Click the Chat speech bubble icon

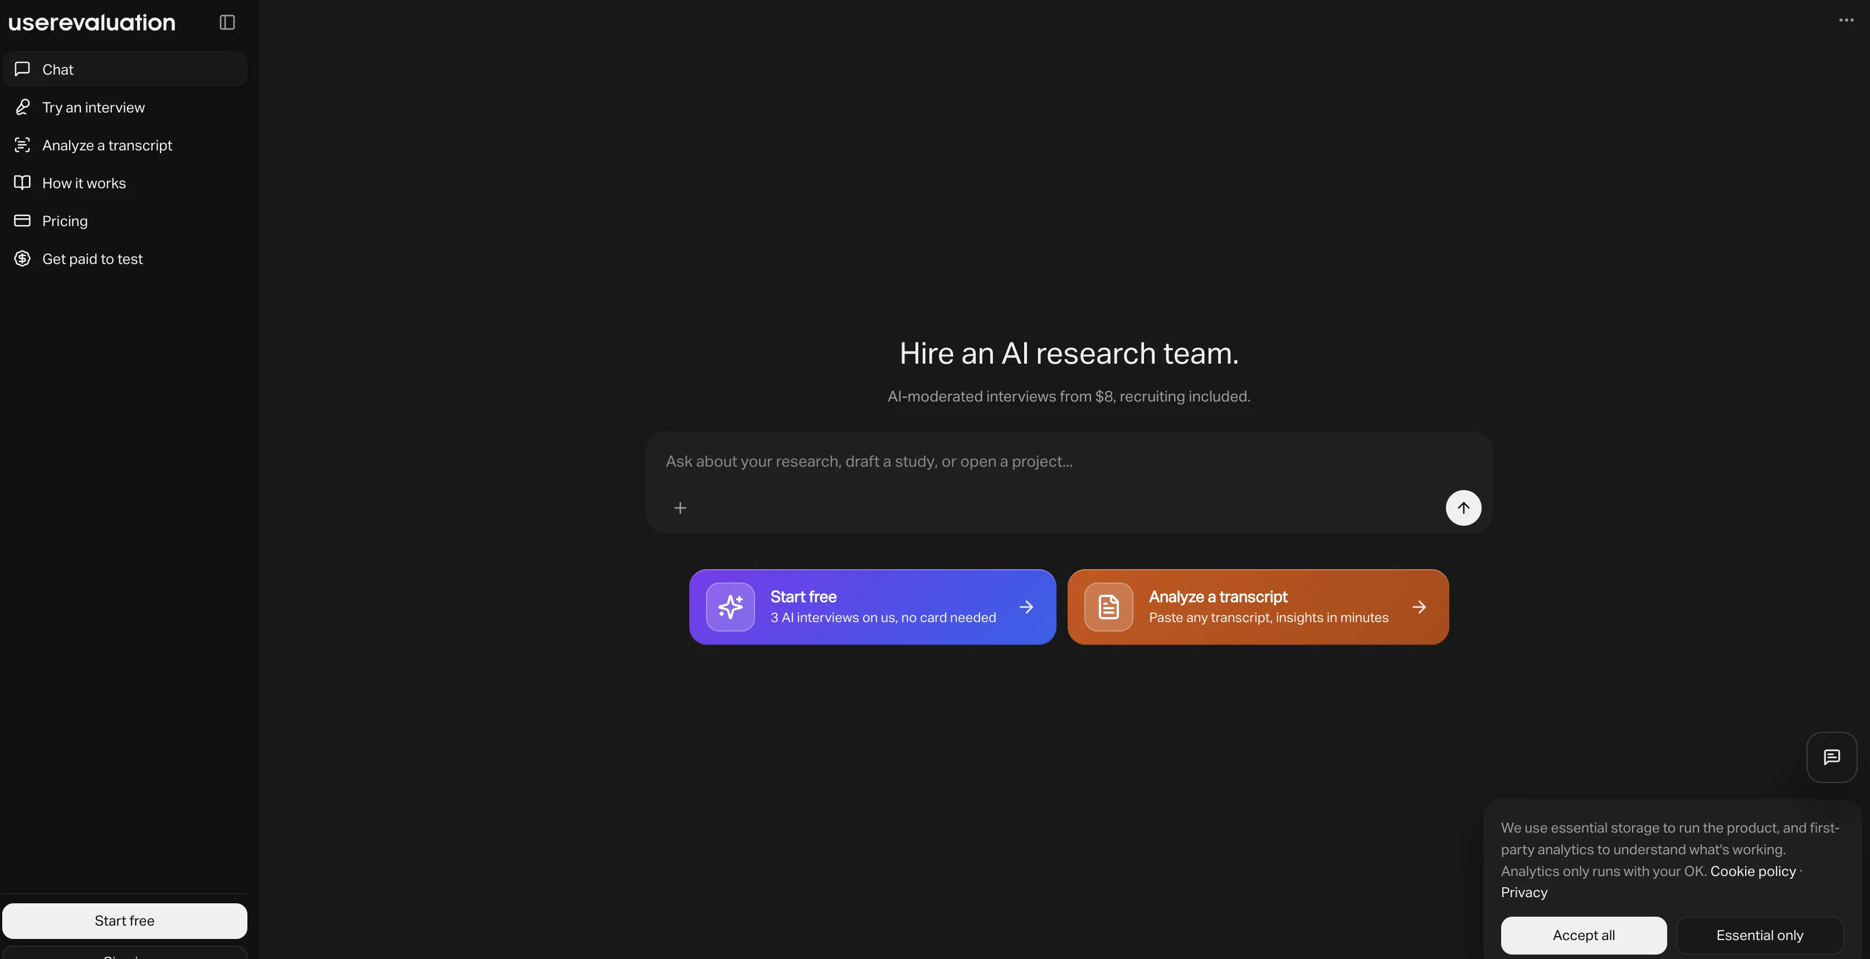point(22,69)
